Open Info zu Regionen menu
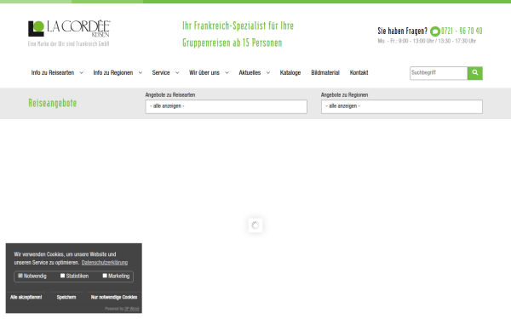The image size is (511, 319). [113, 72]
